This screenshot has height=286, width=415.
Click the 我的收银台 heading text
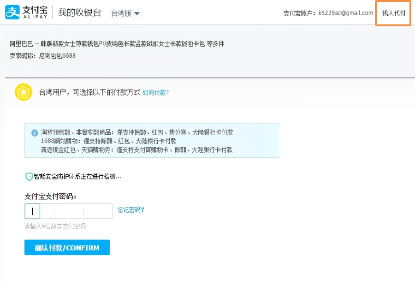click(x=80, y=12)
